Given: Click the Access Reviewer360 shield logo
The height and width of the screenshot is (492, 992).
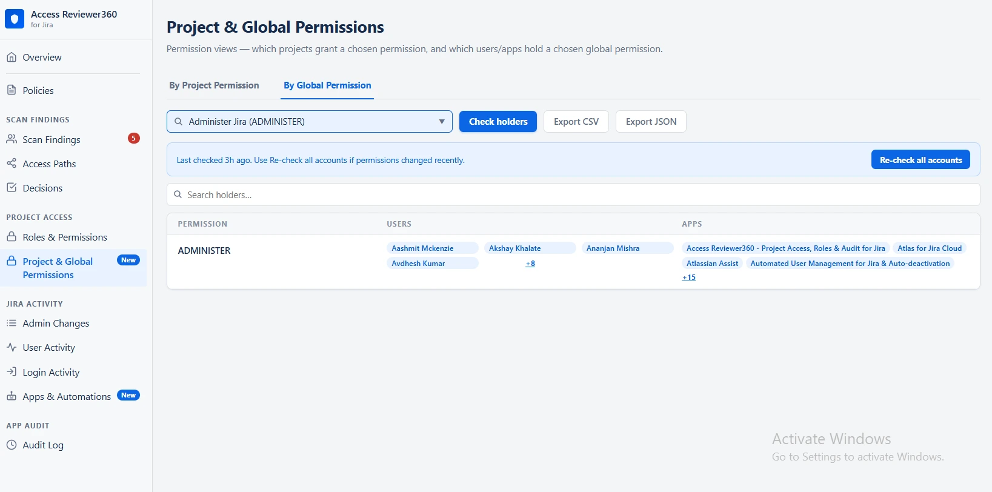Looking at the screenshot, I should (x=15, y=19).
